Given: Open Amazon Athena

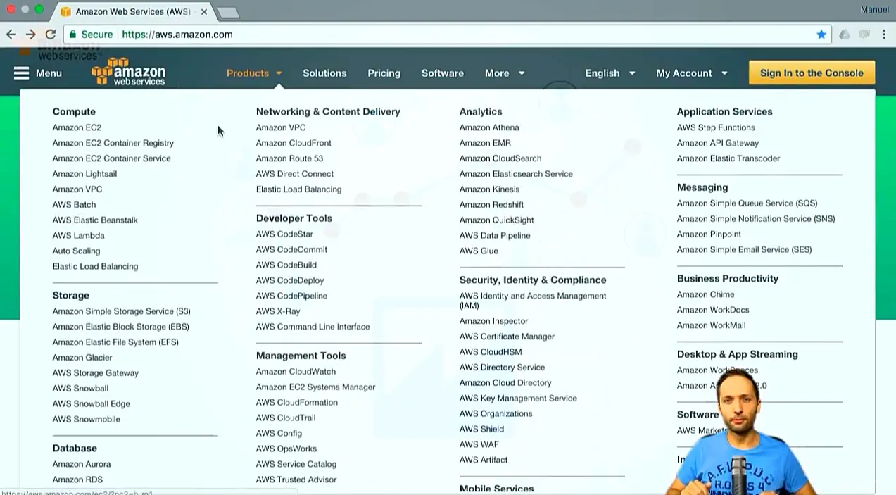Looking at the screenshot, I should (x=489, y=127).
